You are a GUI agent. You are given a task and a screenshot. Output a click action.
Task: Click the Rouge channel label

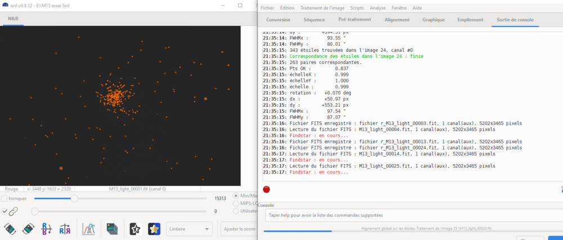click(x=11, y=189)
